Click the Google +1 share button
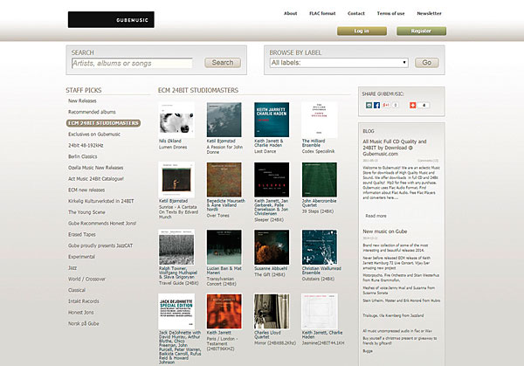This screenshot has height=366, width=524. (386, 106)
